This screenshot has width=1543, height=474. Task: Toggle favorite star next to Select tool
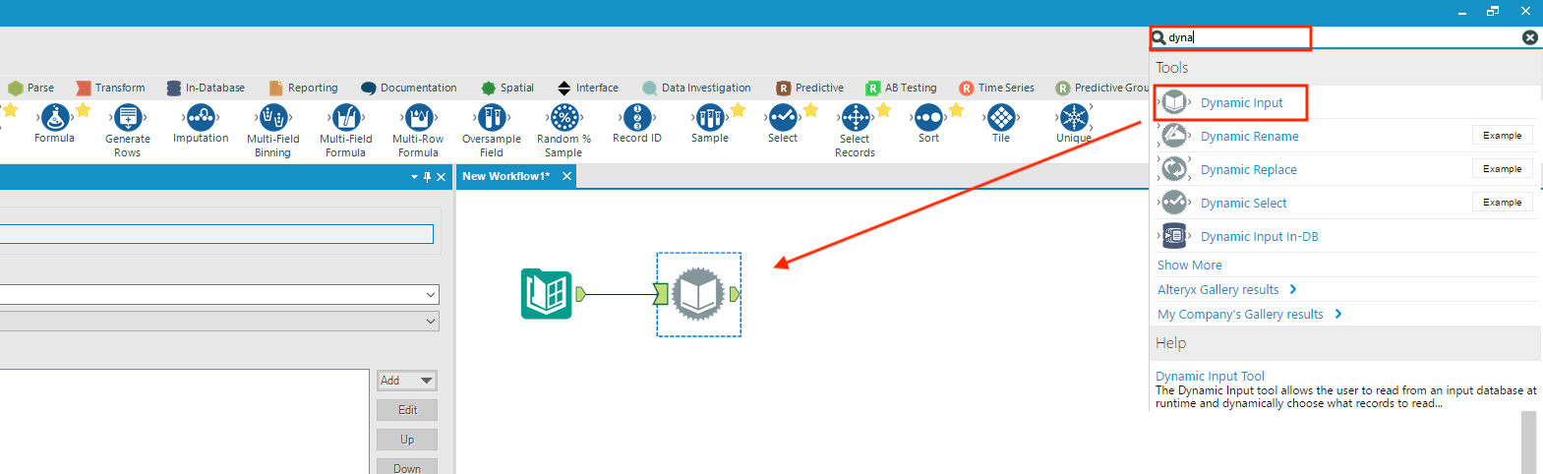(x=810, y=110)
